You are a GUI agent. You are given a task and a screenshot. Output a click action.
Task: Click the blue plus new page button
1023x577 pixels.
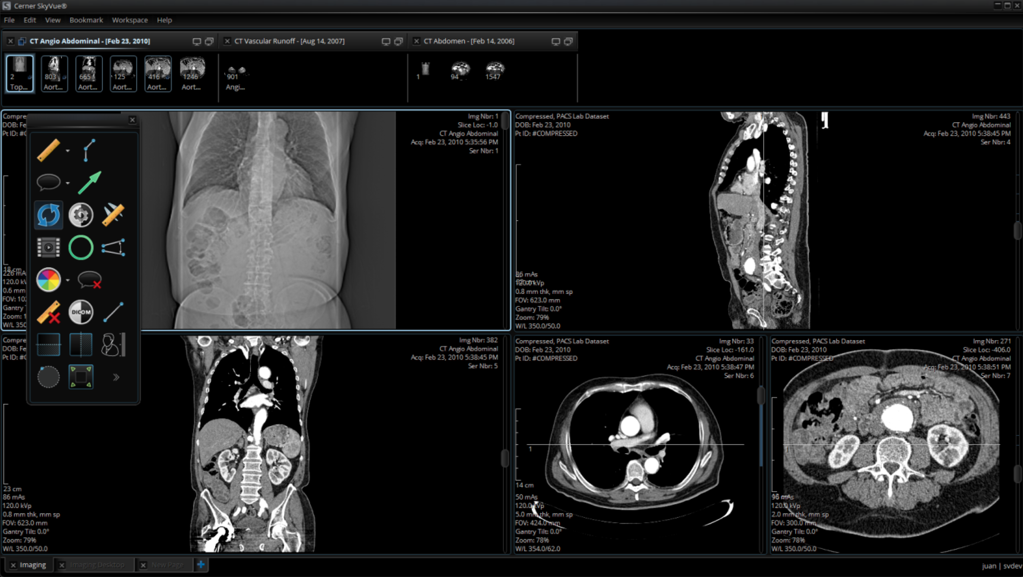(x=201, y=564)
